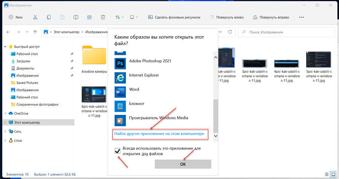Click the Поиск: Изображения search field
The image size is (339, 179).
287,32
